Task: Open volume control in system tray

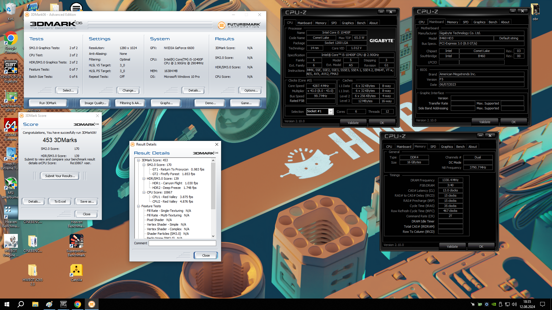Action: tap(514, 304)
